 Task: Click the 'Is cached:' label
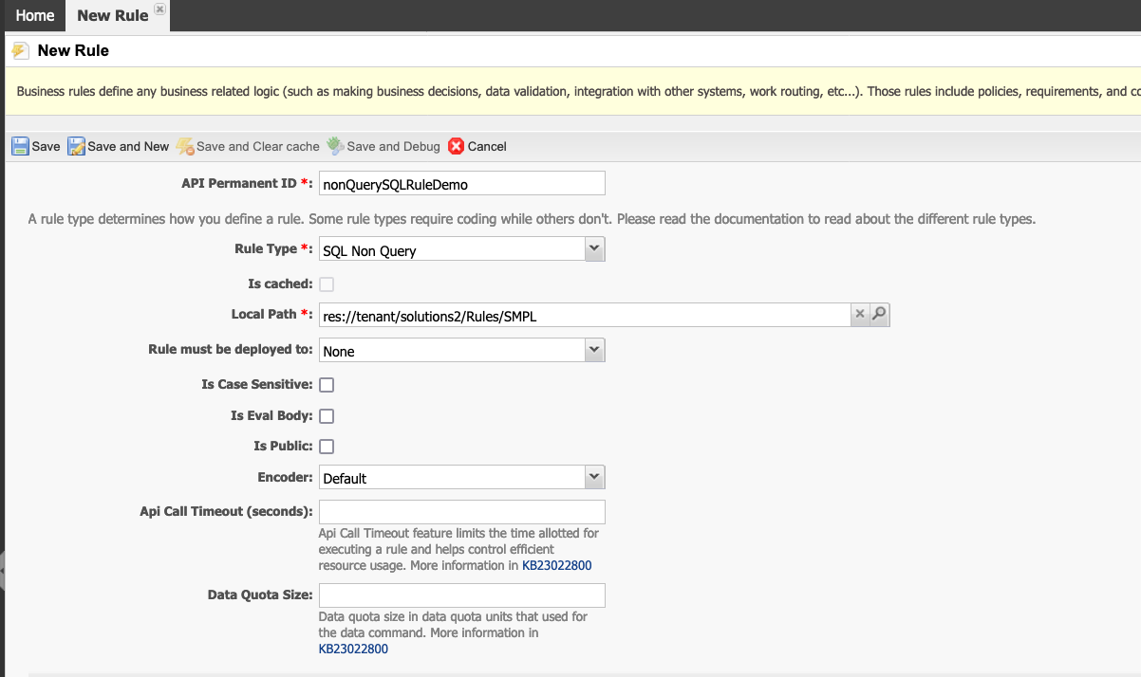pos(280,284)
